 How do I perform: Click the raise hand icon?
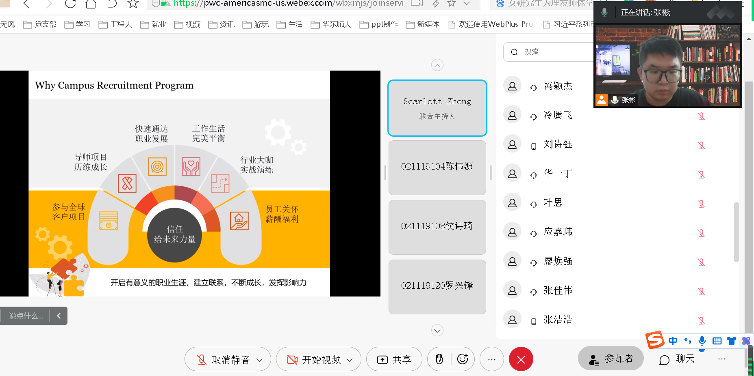pos(439,359)
